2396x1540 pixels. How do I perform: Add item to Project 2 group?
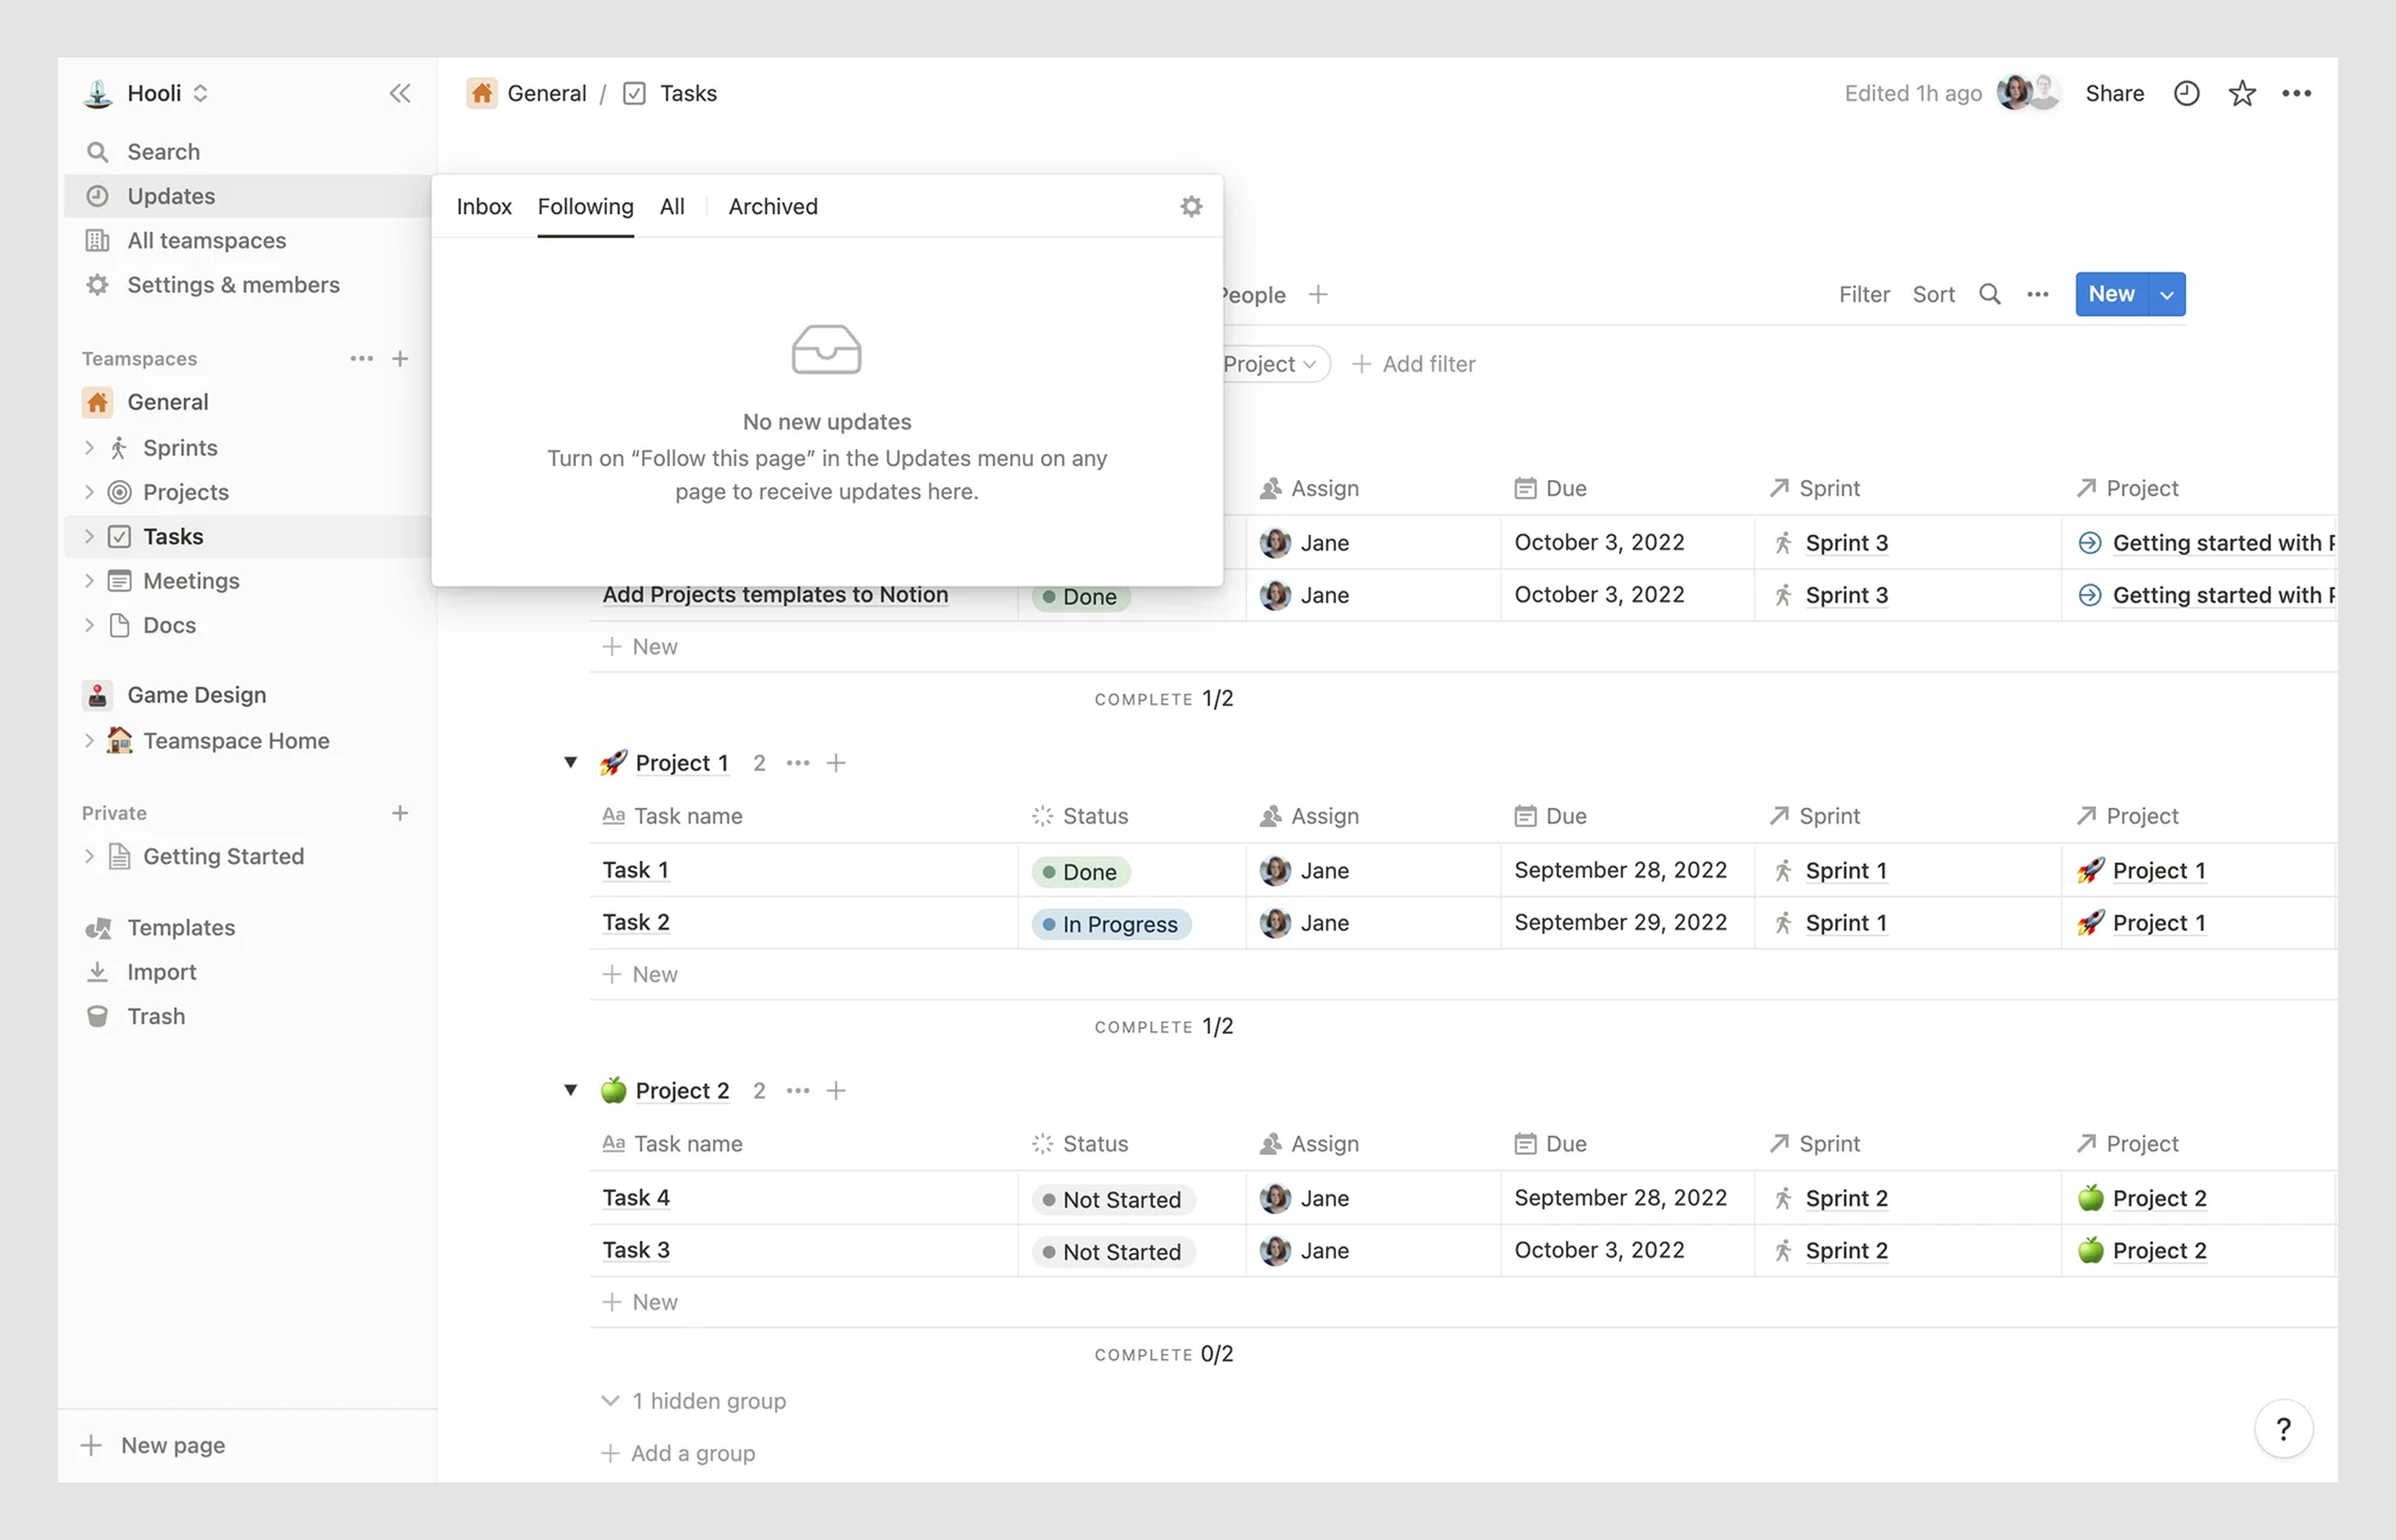pyautogui.click(x=836, y=1090)
